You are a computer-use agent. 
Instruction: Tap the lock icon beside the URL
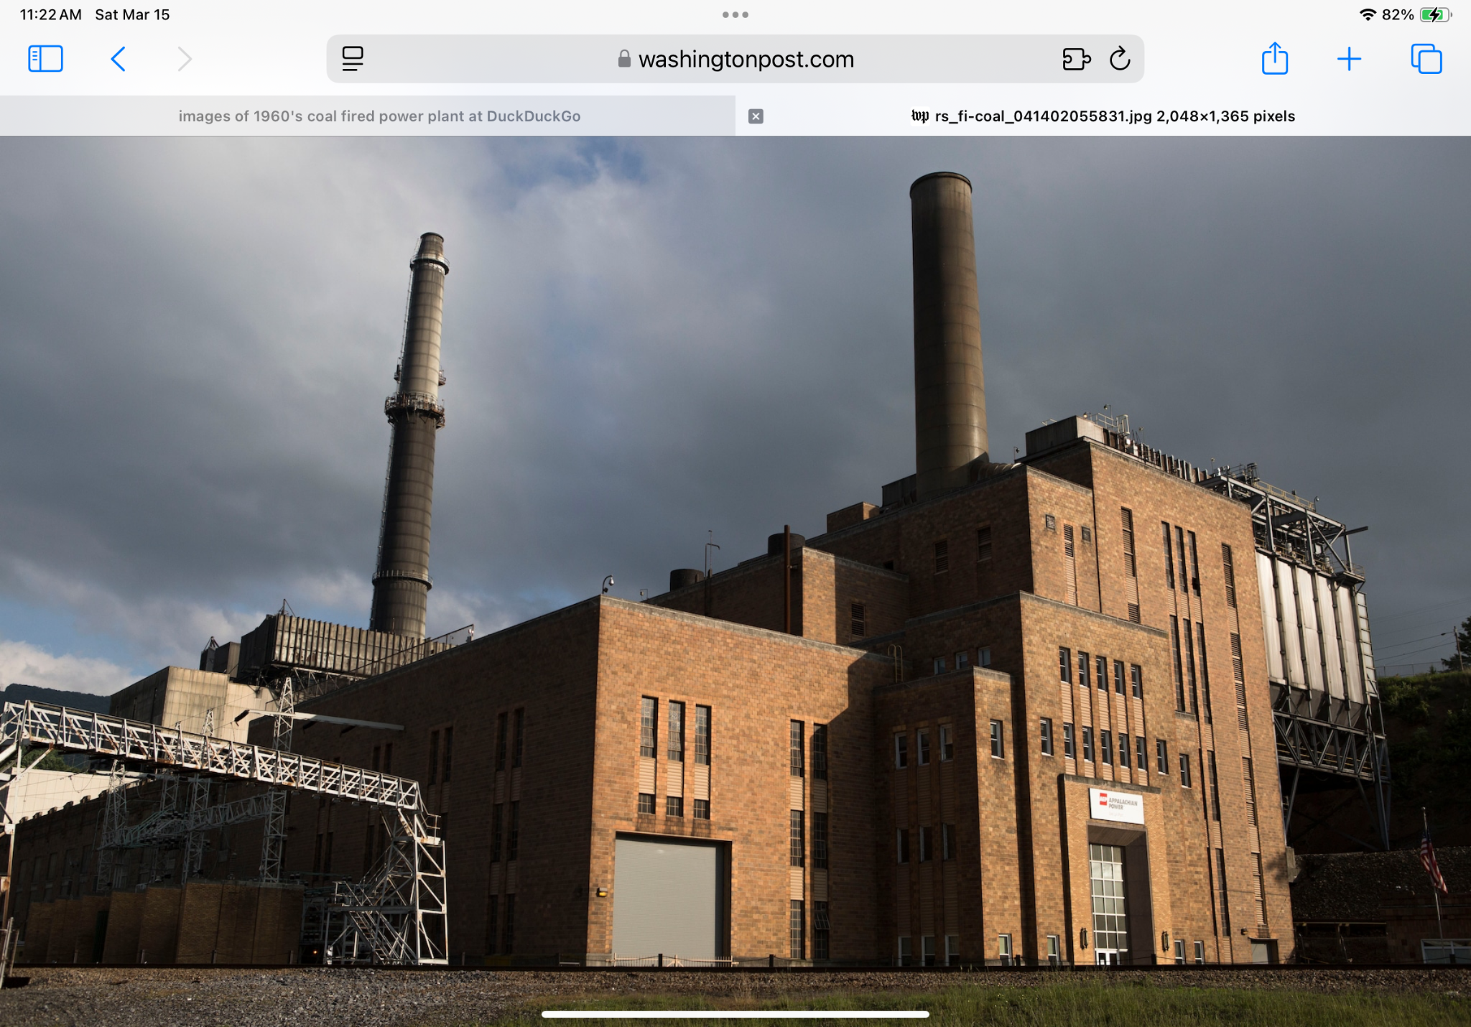(624, 59)
